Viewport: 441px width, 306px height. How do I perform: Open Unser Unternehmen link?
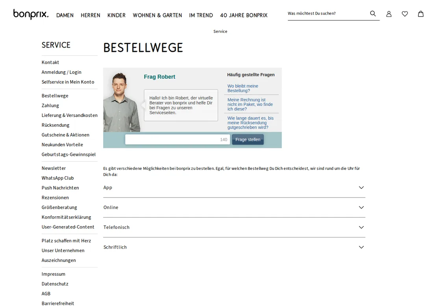pos(63,251)
